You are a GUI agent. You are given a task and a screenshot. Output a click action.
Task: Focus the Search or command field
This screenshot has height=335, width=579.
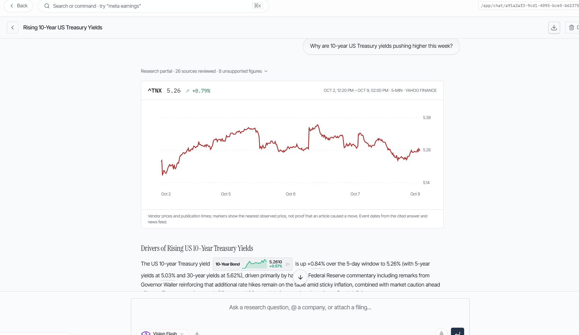153,6
